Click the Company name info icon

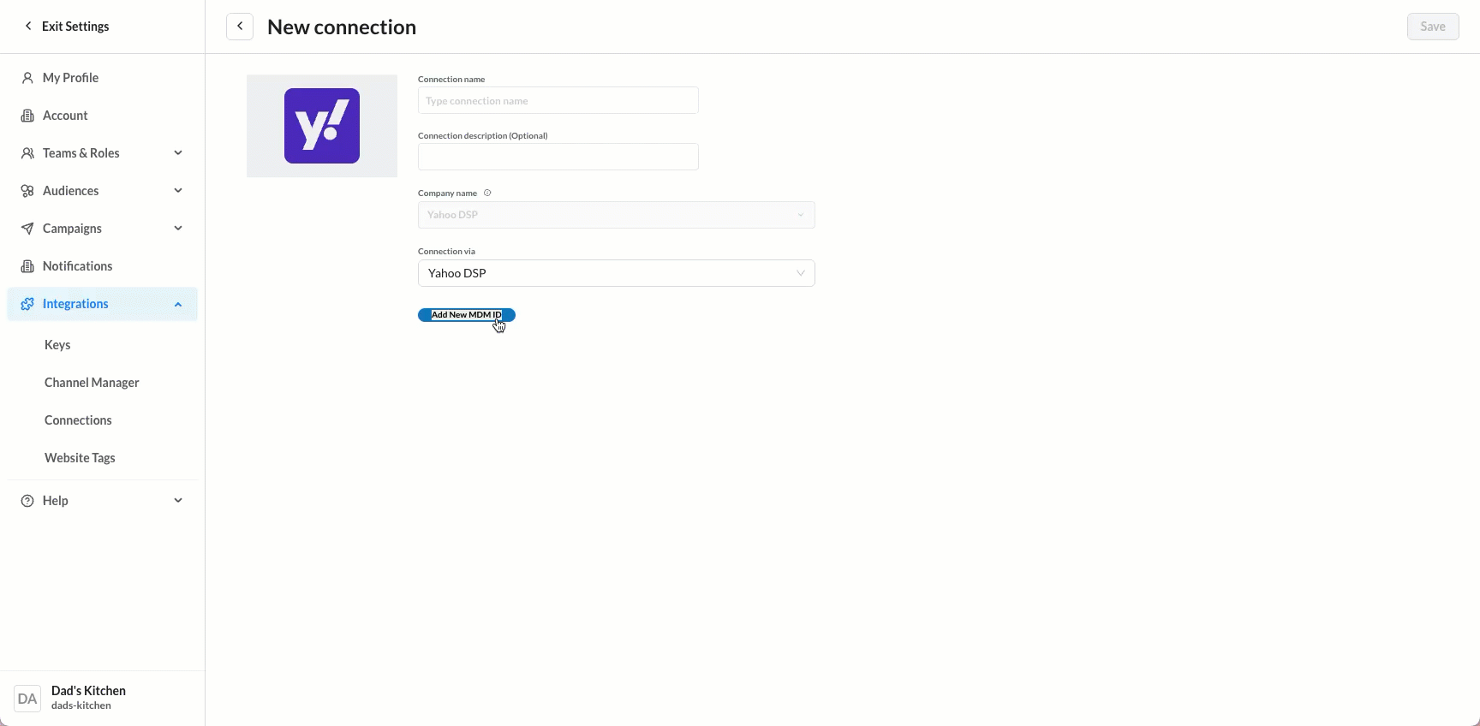[487, 193]
